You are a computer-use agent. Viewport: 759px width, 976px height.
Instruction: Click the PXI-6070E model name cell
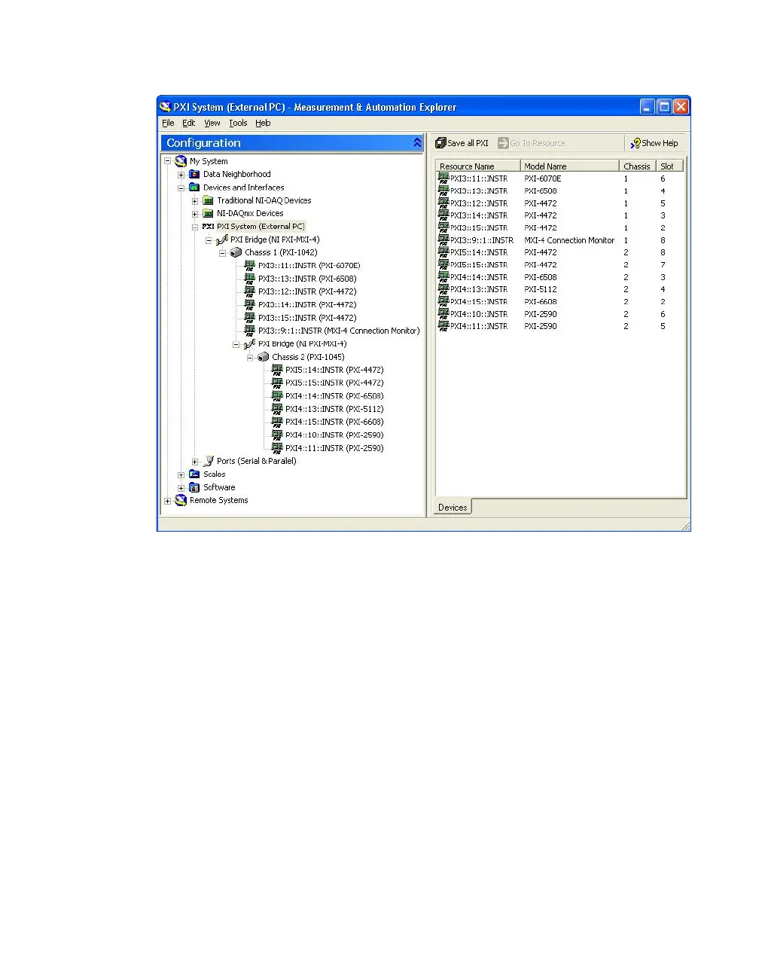point(543,178)
